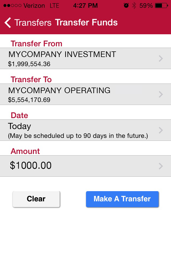Tap the back arrow chevron icon

8,22
